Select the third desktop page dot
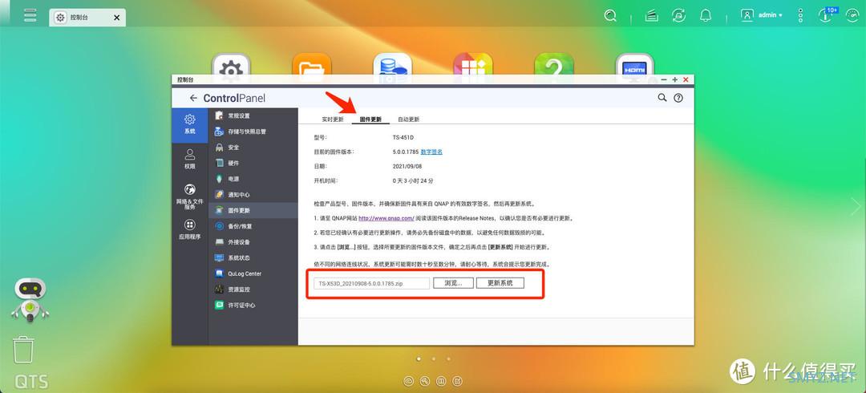Screen dimensions: 866x393 point(448,359)
